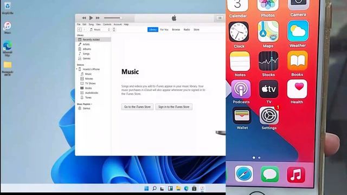Adjust the iTunes volume slider
Image resolution: width=347 pixels, height=195 pixels.
coord(113,18)
